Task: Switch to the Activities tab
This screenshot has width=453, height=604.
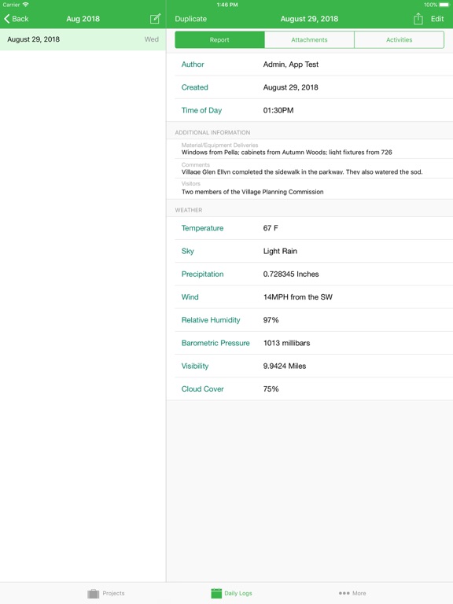Action: pos(399,39)
